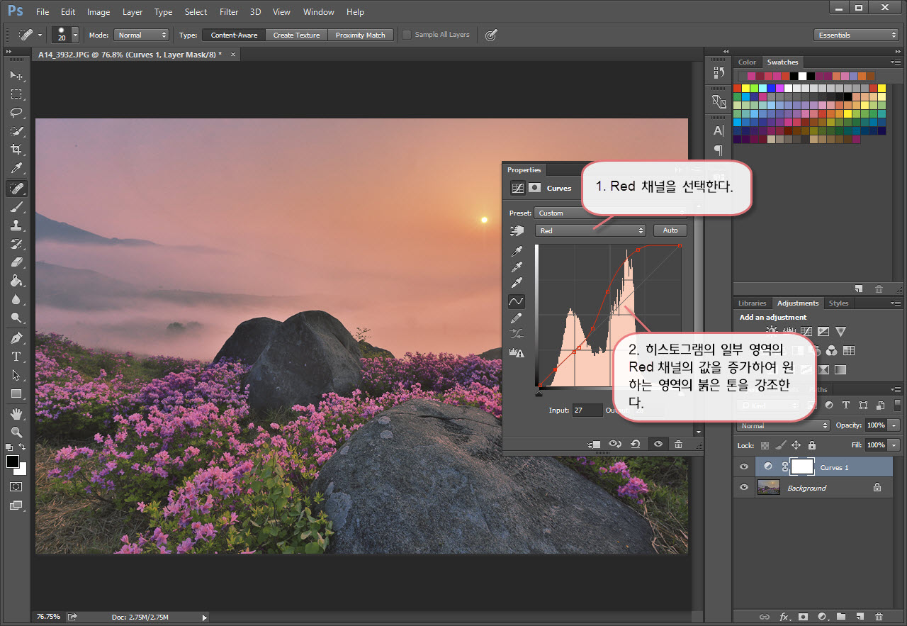Click the on-image adjustment hand in Properties
The width and height of the screenshot is (907, 626).
click(x=517, y=230)
